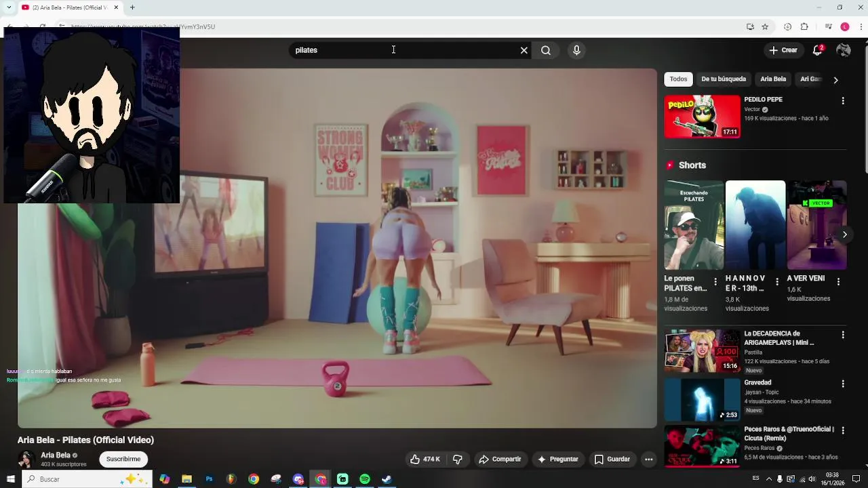
Task: Select the De tu búsqueda chip
Action: click(x=724, y=79)
